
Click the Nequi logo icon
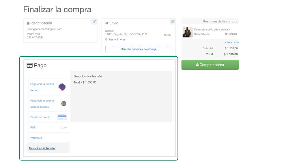point(62,87)
